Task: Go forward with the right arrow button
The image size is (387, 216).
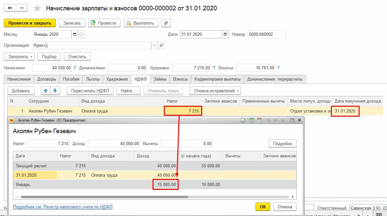Action: 21,8
